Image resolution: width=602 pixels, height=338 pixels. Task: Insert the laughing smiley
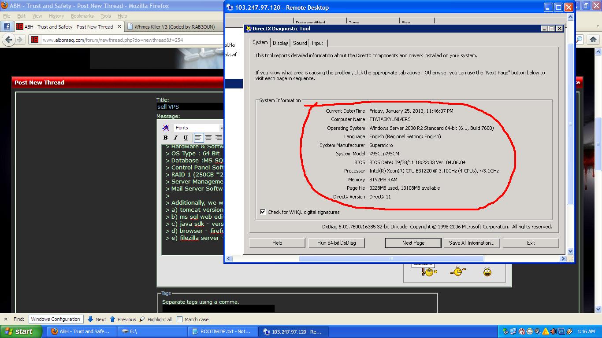487,272
